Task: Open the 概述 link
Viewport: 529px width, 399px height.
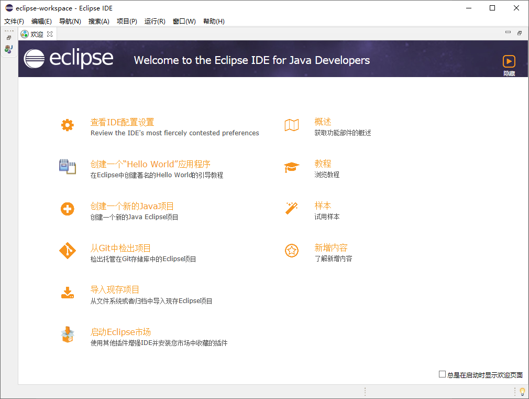Action: pos(323,122)
